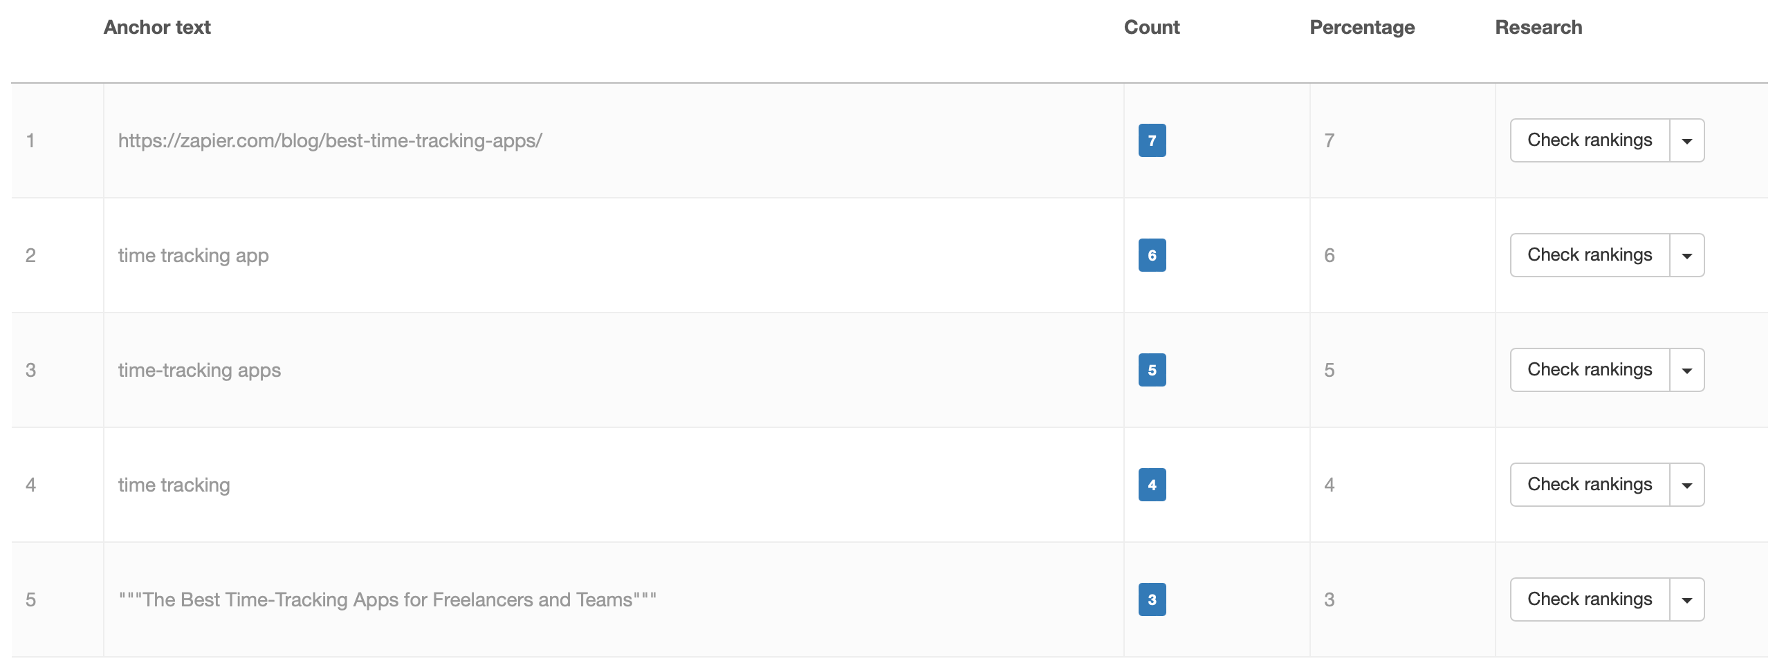Open the dropdown arrow in row 4
Screen dimensions: 1775x661
(1686, 485)
